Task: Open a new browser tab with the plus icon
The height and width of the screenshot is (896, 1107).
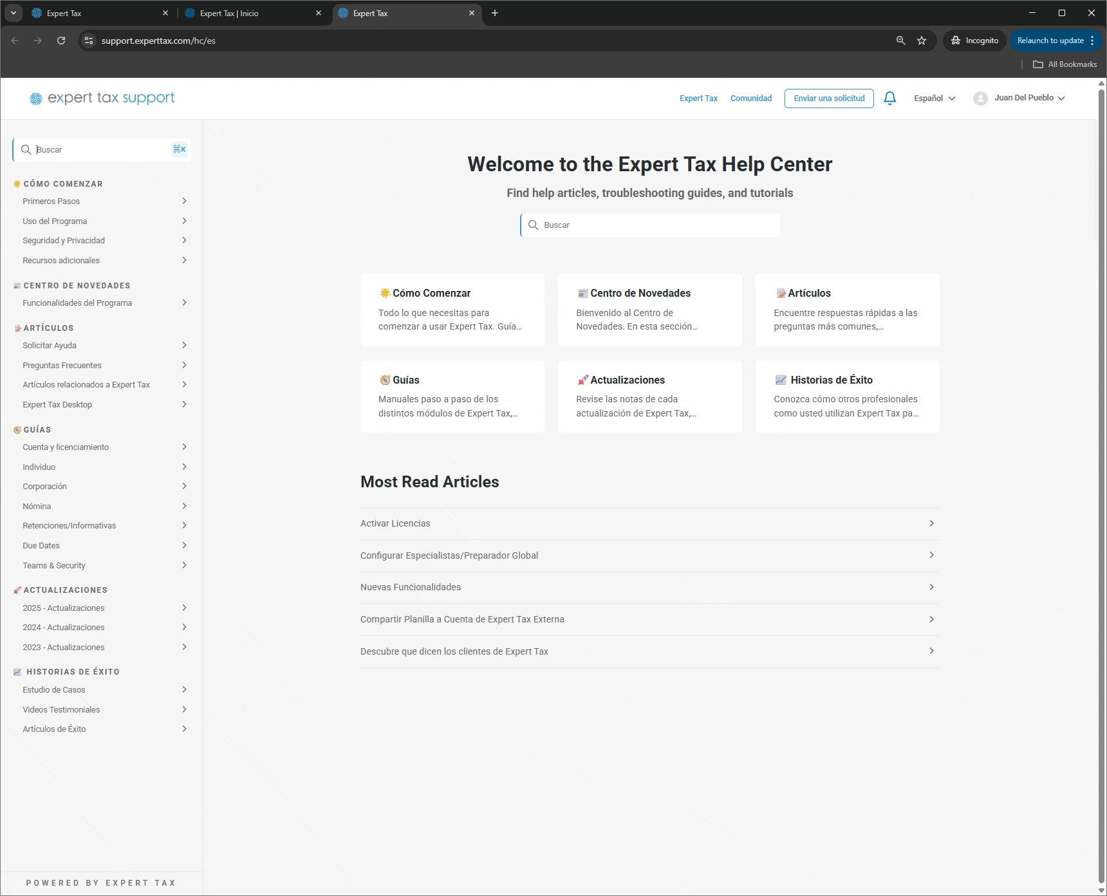Action: coord(495,13)
